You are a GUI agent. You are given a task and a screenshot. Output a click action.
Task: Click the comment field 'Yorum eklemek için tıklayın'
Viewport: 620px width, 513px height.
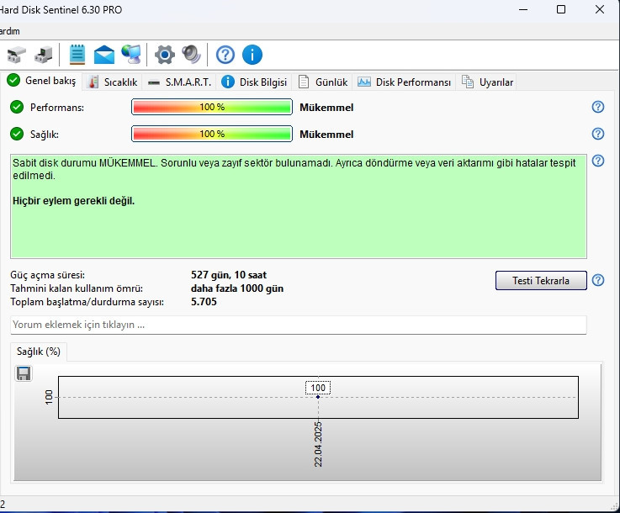(298, 325)
